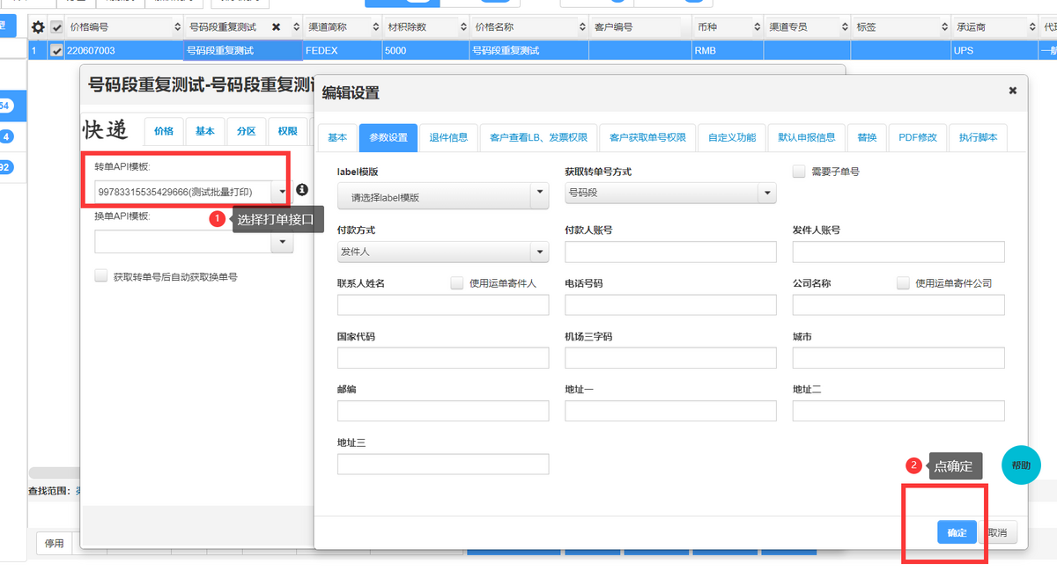
Task: Click the info icon beside 转单API模板 dropdown
Action: (x=302, y=190)
